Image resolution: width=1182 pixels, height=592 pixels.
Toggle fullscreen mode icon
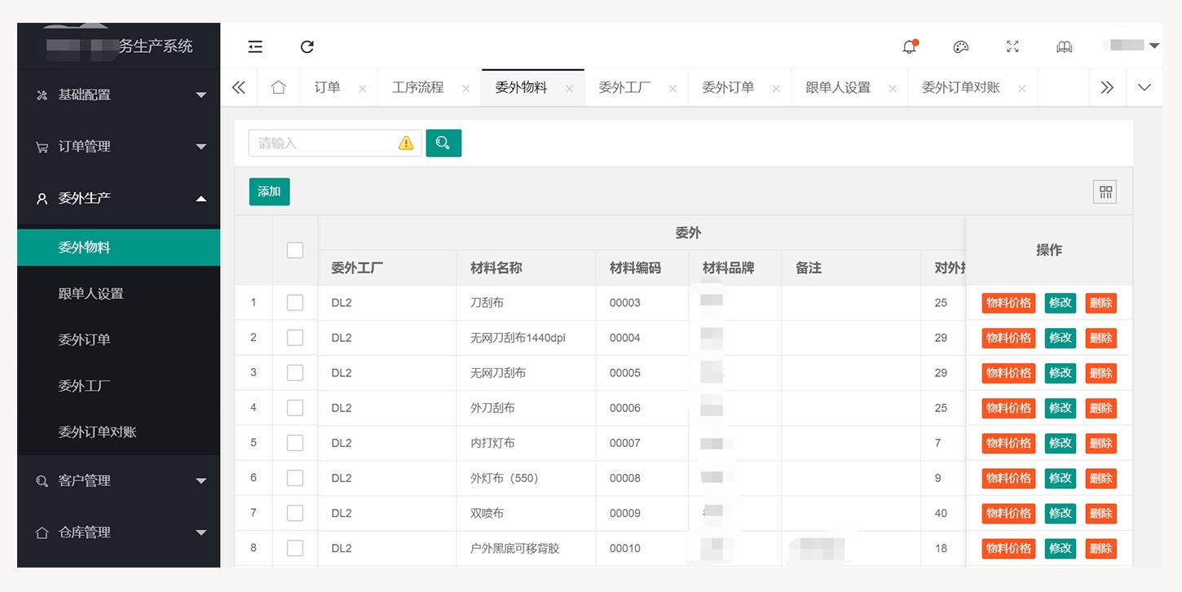[1012, 47]
